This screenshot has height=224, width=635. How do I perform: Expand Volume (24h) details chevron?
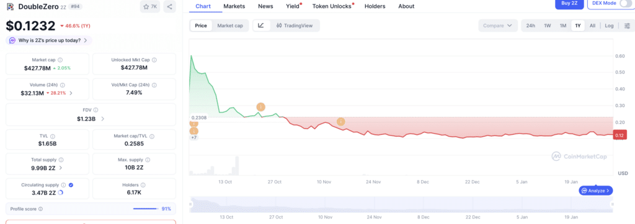tap(71, 93)
